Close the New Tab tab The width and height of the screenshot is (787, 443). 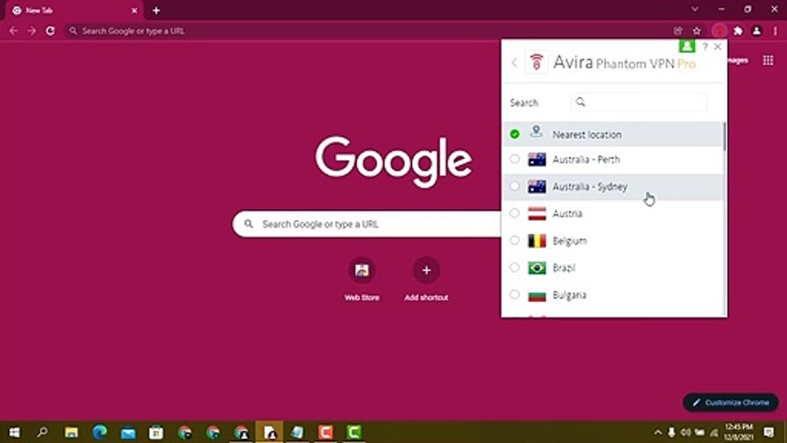point(134,10)
